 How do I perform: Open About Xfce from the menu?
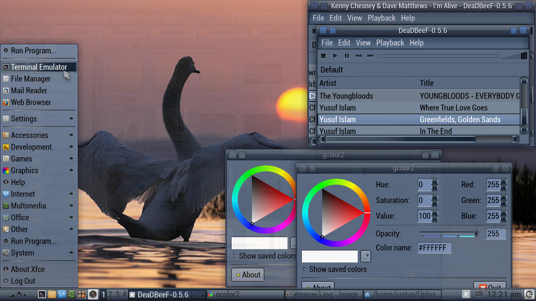(x=39, y=269)
